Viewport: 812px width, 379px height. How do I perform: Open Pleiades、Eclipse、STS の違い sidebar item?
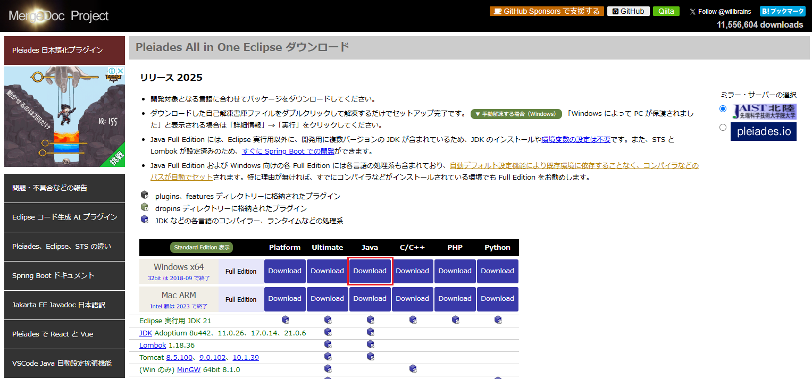coord(65,247)
